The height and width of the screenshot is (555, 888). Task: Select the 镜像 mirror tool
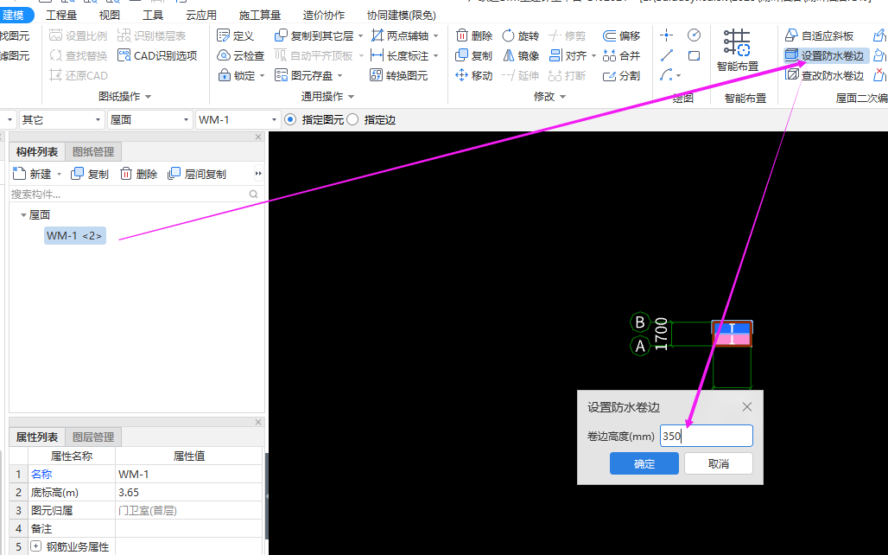pyautogui.click(x=521, y=55)
